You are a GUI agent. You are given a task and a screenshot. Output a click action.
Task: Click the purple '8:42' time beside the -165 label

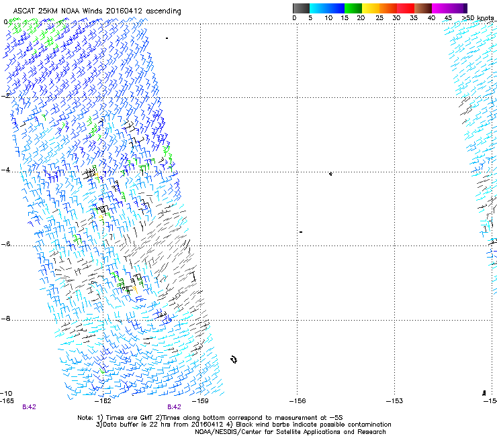tap(29, 407)
